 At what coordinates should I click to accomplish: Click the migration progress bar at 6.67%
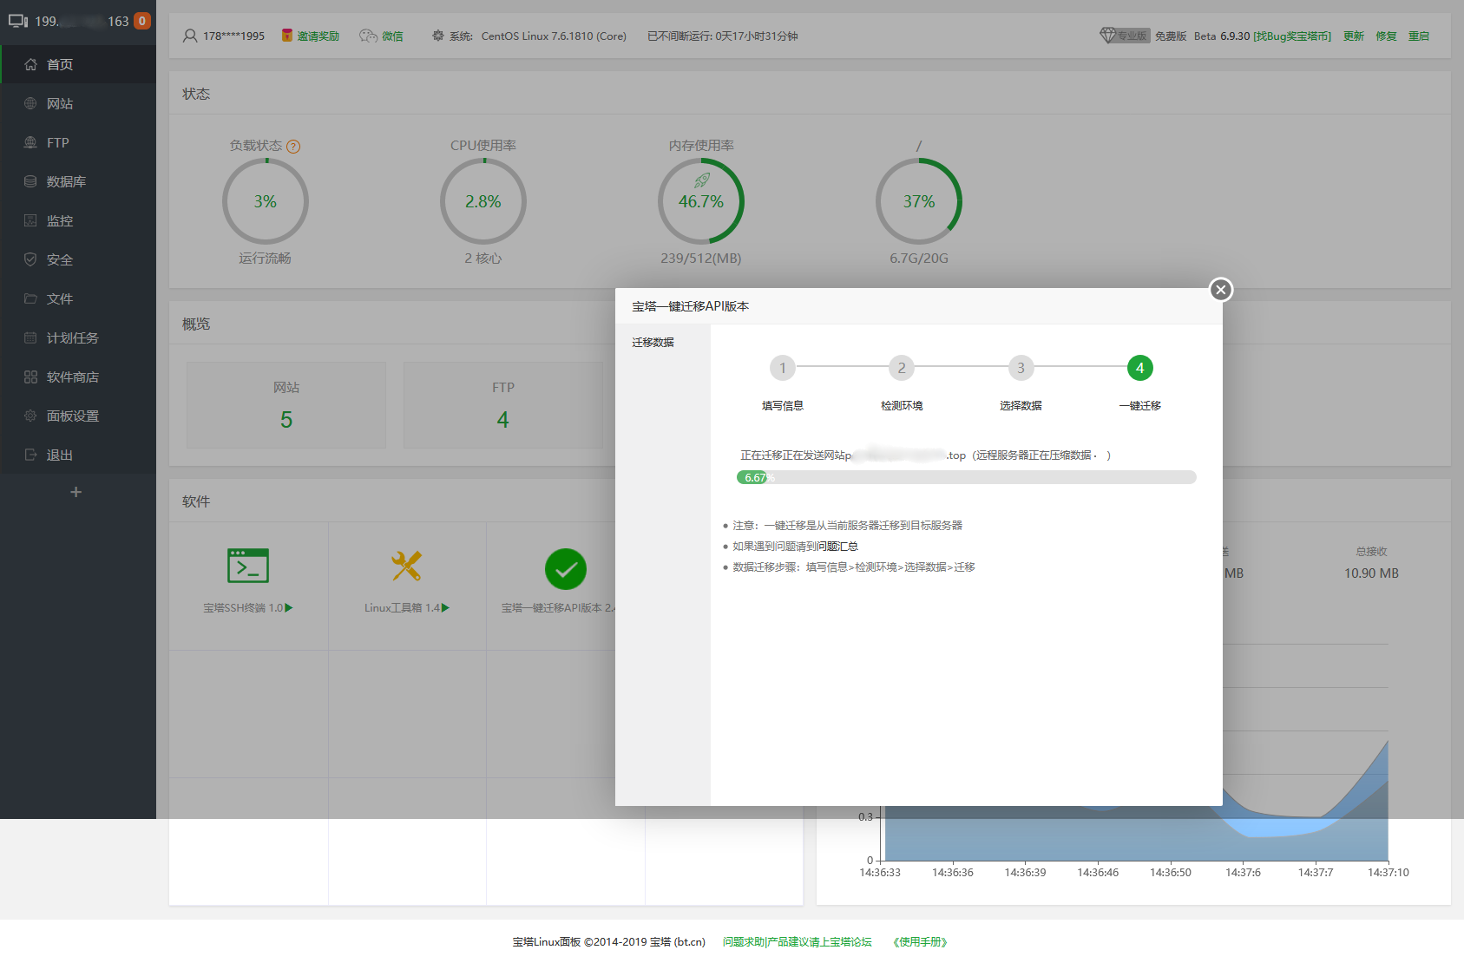click(x=967, y=477)
